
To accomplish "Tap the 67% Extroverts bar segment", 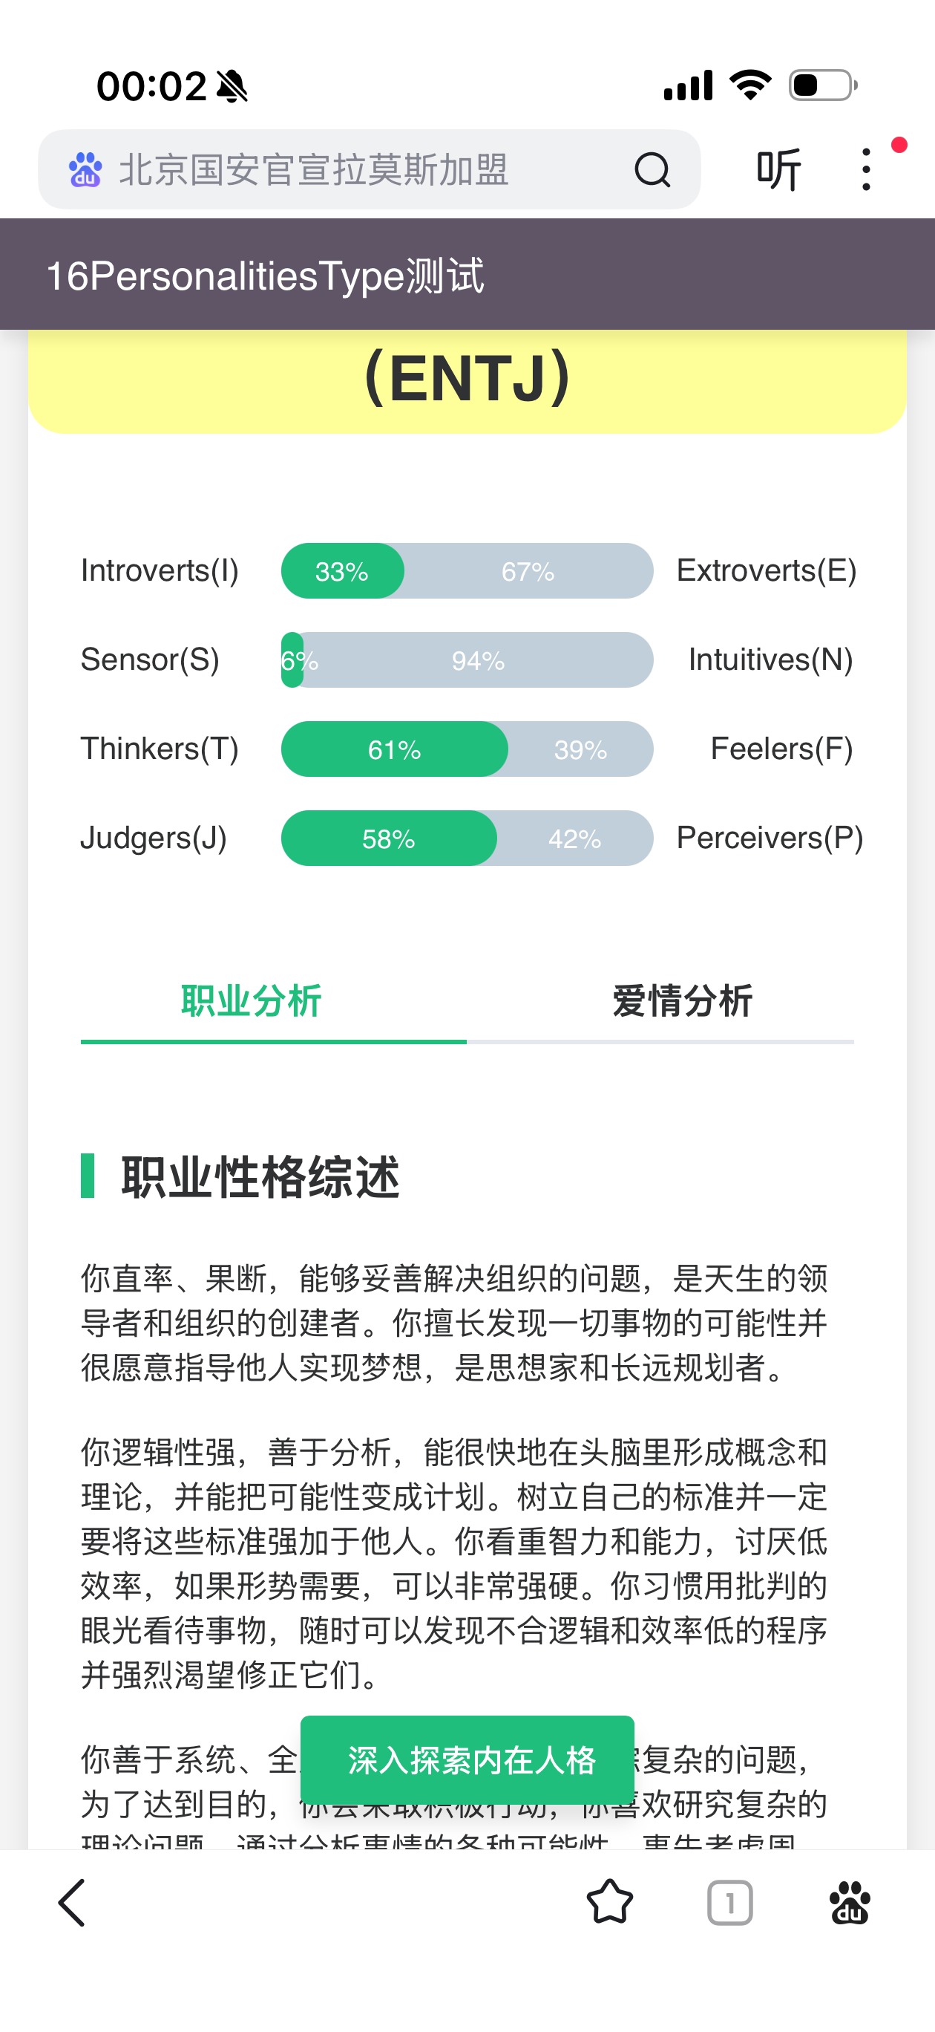I will tap(528, 571).
